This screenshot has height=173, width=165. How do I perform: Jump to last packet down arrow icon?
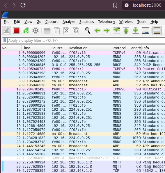tap(136, 30)
